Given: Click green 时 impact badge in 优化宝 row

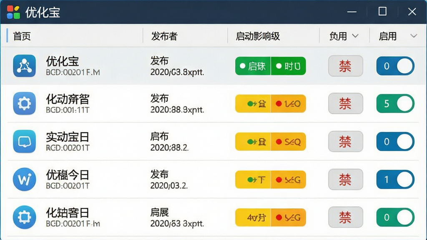Looking at the screenshot, I should (x=289, y=66).
